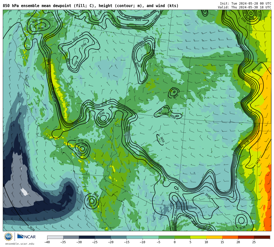Pick the darkest navy -30 to -25 colorbar segment
The image size is (274, 247).
[87, 237]
